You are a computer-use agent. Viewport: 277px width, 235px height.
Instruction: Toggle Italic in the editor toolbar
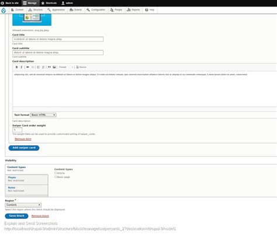coord(22,67)
